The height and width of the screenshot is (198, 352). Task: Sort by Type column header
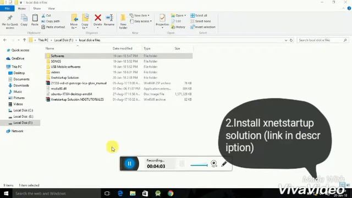[147, 48]
